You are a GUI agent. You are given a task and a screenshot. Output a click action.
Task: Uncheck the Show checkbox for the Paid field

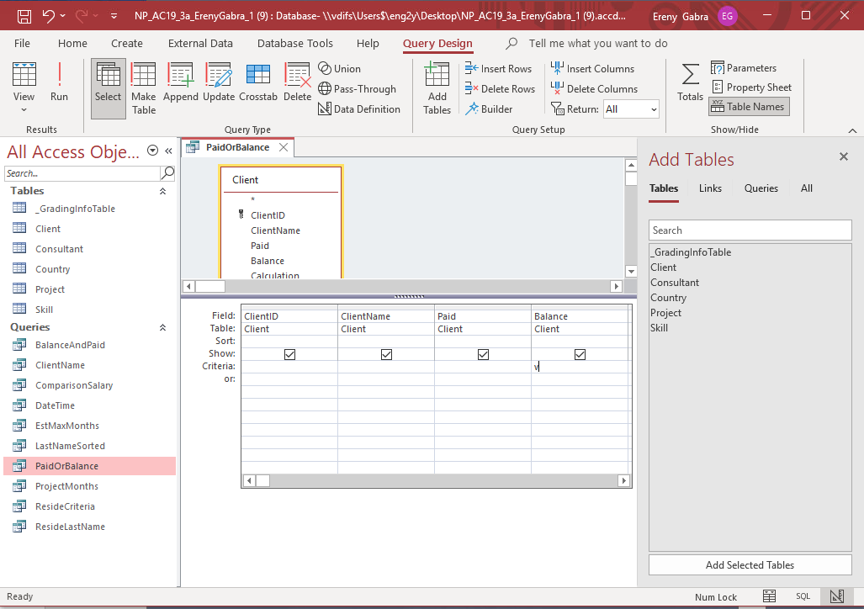coord(483,354)
